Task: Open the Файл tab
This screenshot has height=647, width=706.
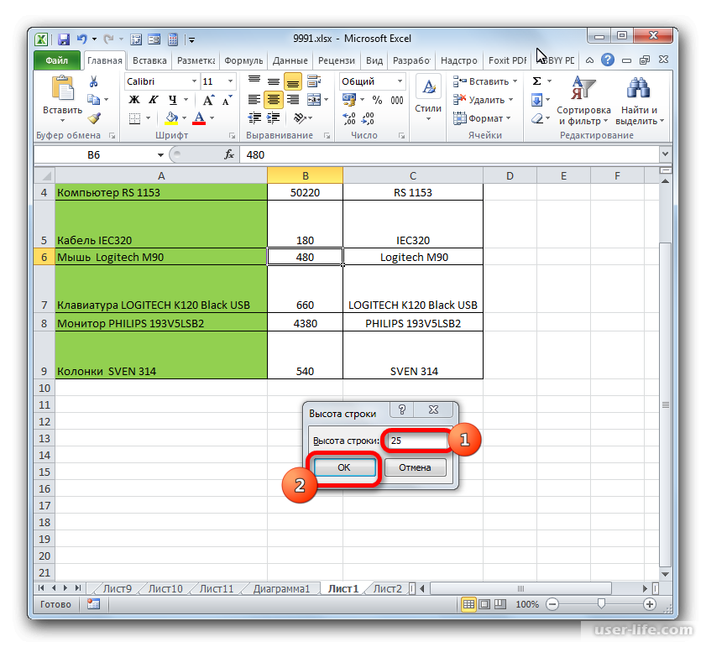Action: pyautogui.click(x=57, y=60)
